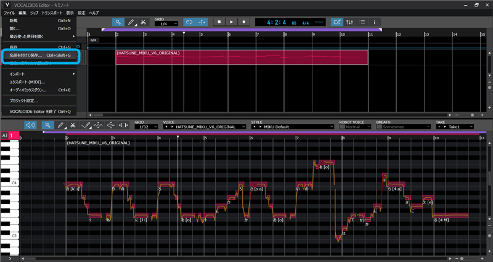Click the track view horizontal scrollbar
This screenshot has height=262, width=493.
tap(99, 115)
